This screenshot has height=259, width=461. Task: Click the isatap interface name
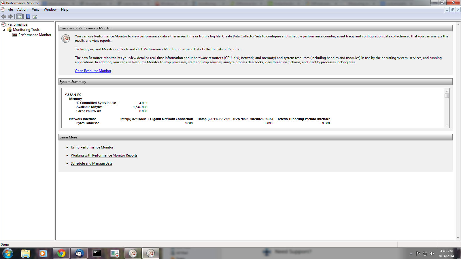tap(235, 119)
